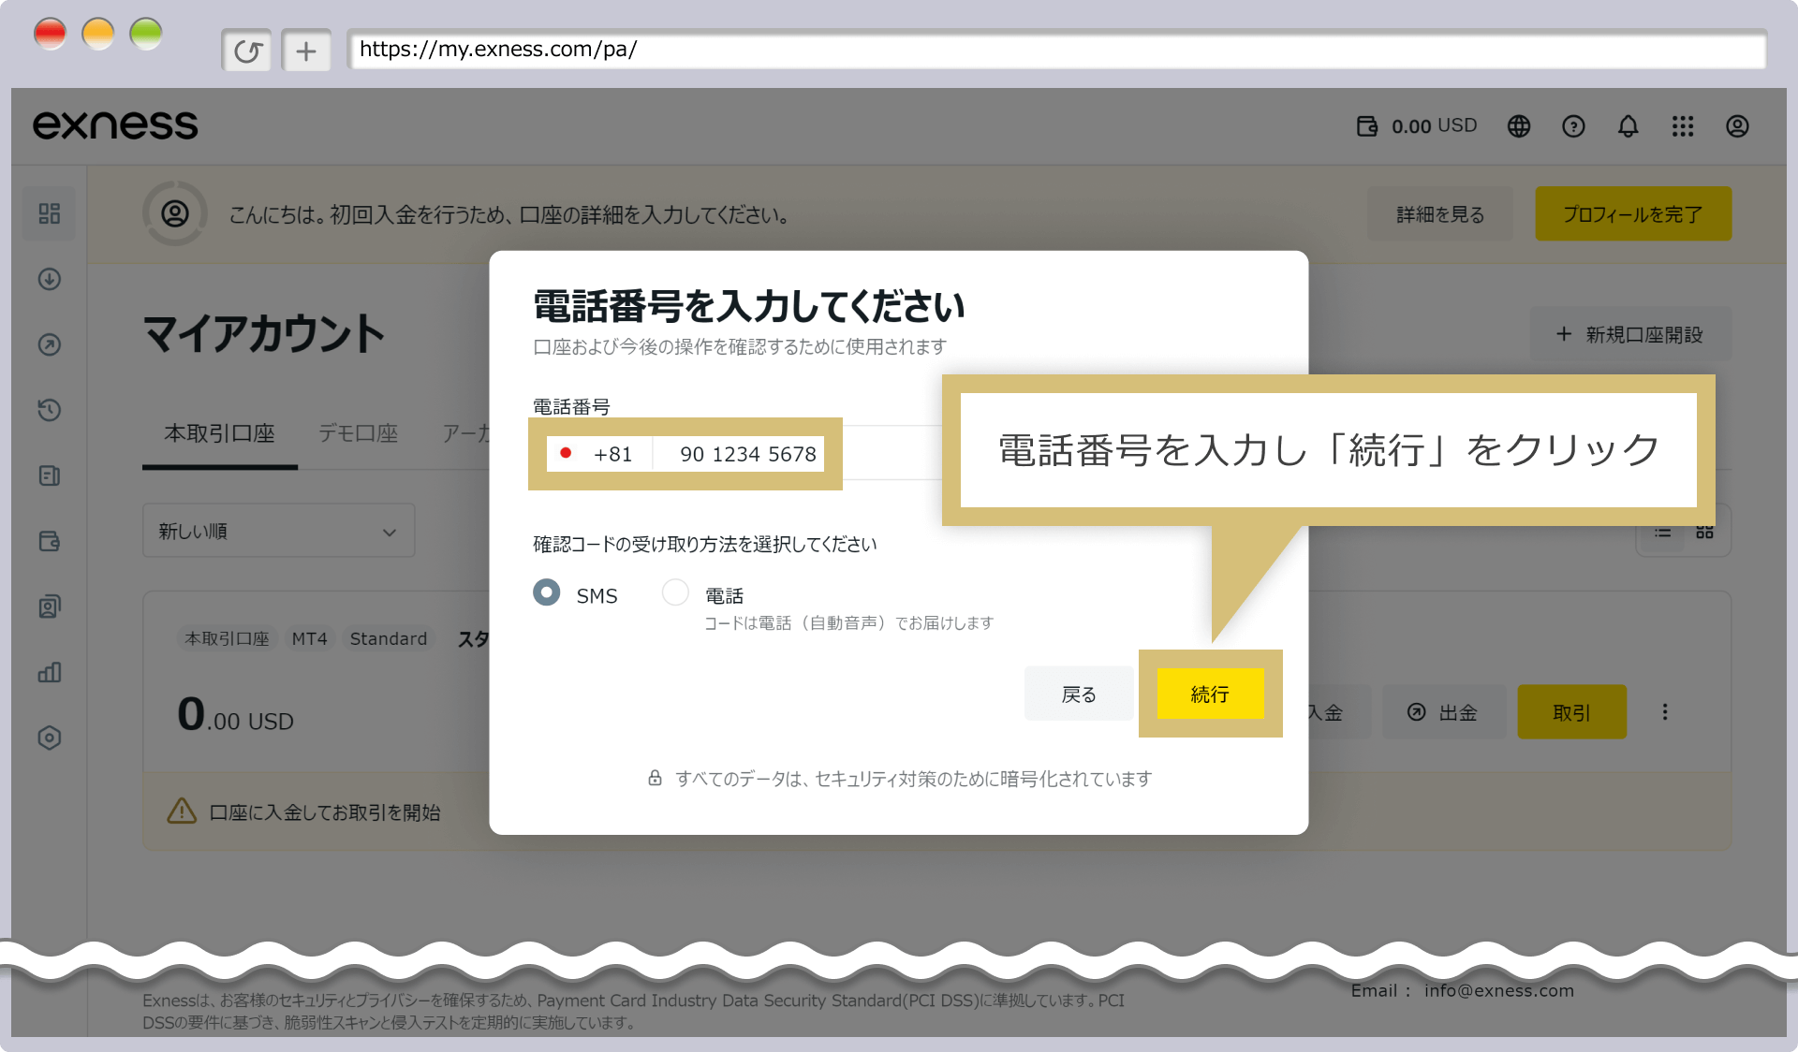The width and height of the screenshot is (1798, 1052).
Task: Click the profile avatar in the banner
Action: [175, 213]
